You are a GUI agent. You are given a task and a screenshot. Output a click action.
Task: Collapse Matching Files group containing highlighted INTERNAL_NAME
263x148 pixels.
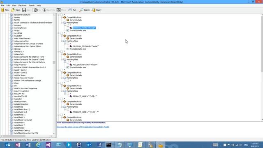62,23
